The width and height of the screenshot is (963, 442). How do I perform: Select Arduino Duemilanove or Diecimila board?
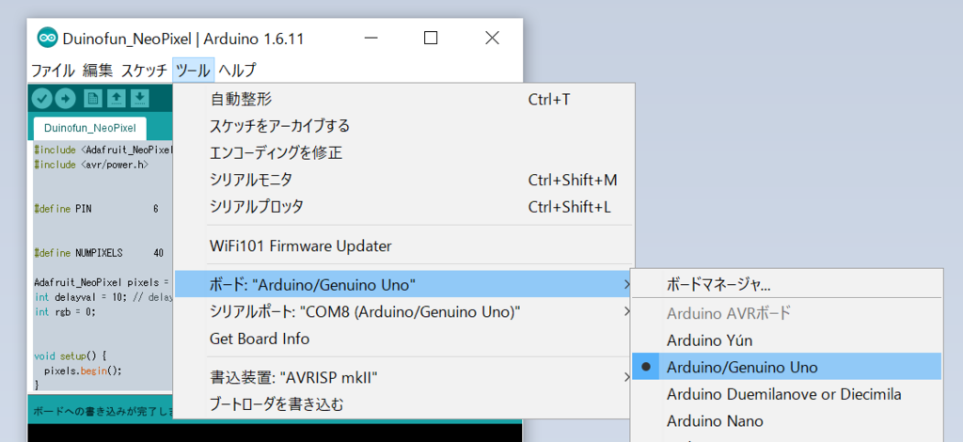click(786, 394)
